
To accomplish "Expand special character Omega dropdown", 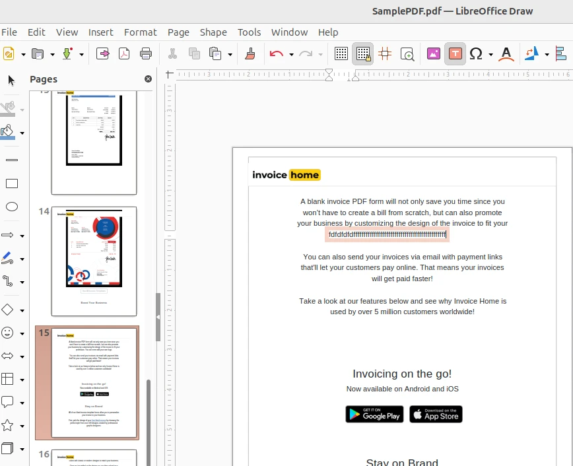I will 490,55.
